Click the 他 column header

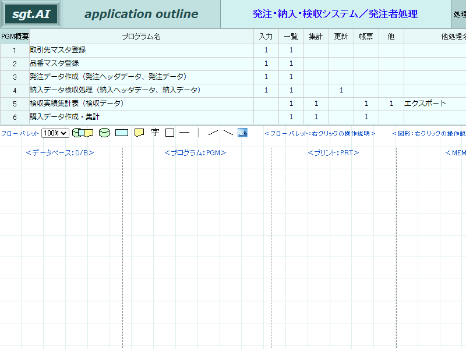(391, 37)
